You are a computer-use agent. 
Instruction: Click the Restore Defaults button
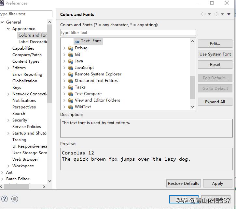[183, 184]
